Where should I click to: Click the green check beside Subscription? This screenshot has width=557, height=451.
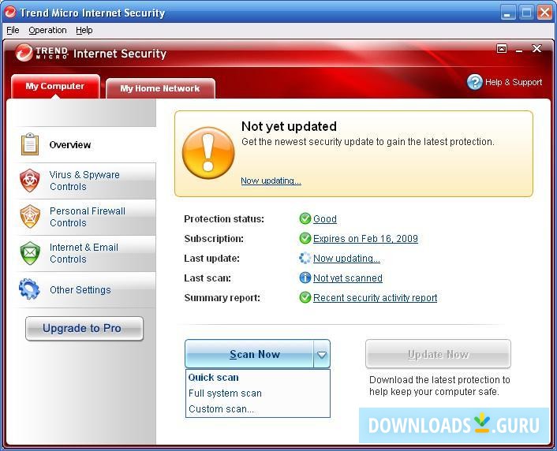click(x=305, y=238)
